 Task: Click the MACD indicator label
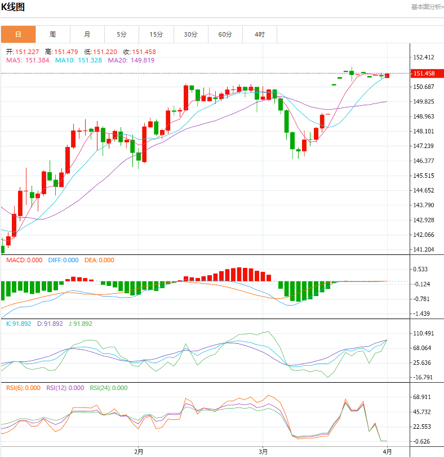point(24,260)
